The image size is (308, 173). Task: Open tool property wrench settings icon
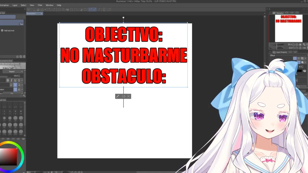click(24, 96)
